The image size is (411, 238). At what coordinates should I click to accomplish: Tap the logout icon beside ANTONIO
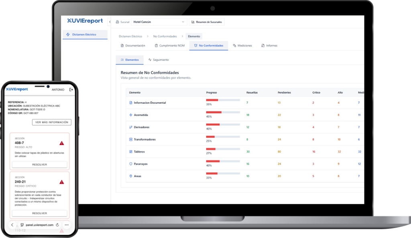(x=71, y=90)
